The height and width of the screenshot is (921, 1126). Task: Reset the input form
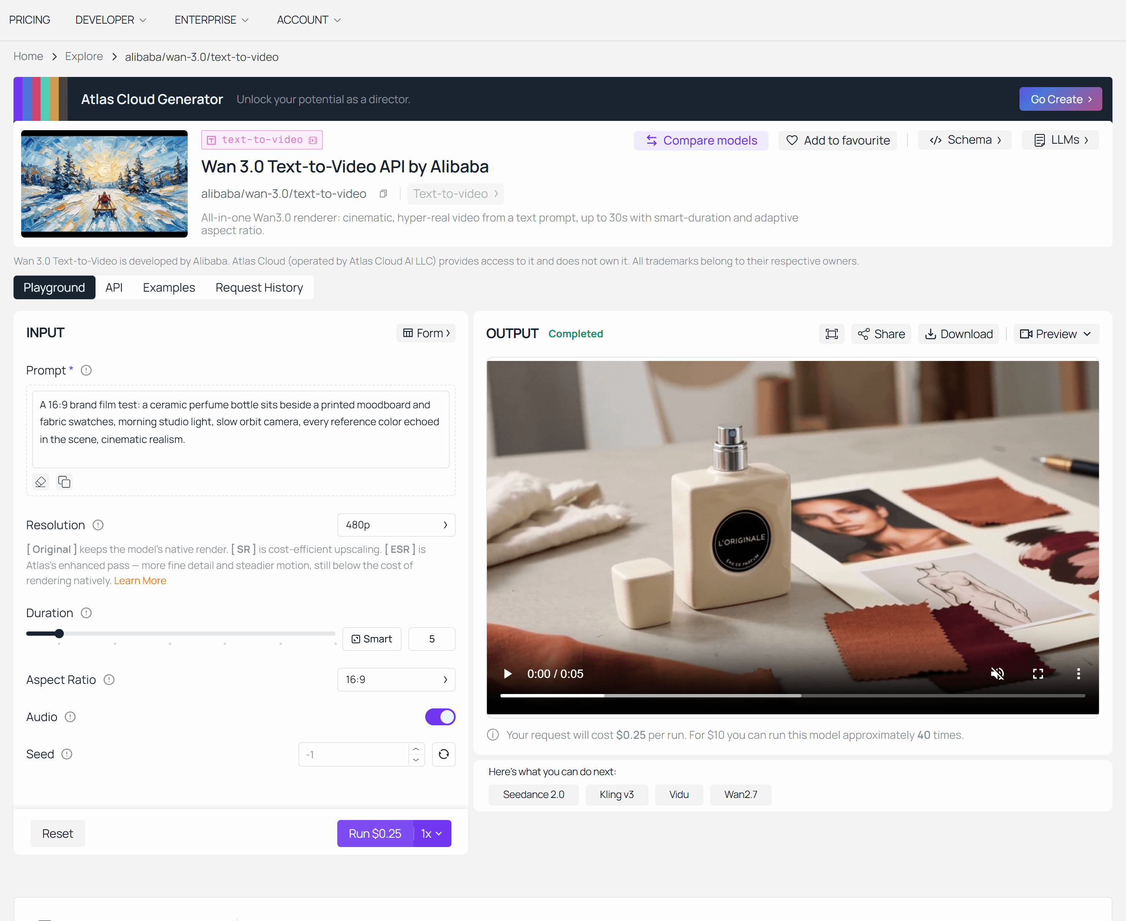[58, 834]
